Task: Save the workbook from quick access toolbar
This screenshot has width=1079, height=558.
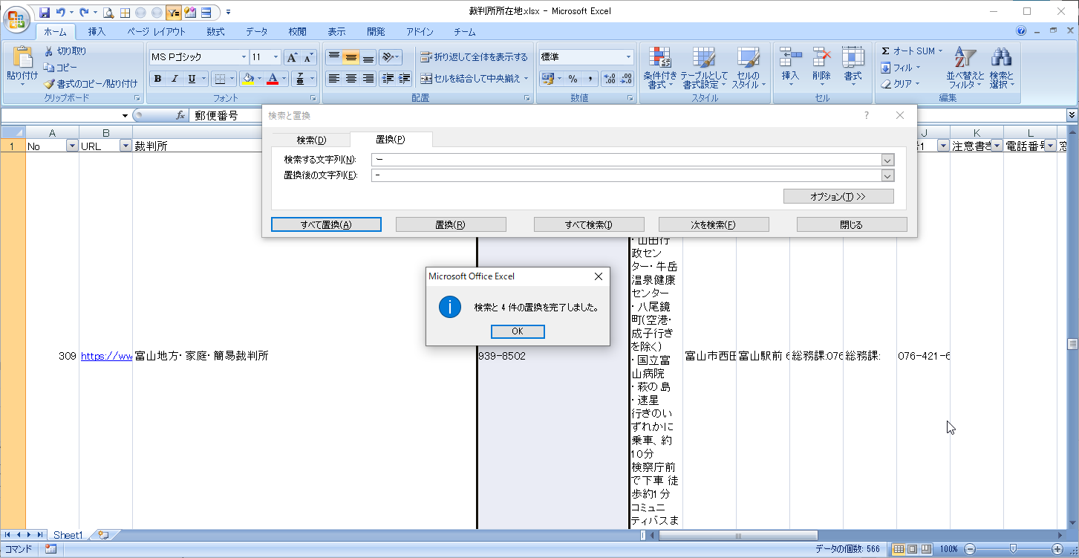Action: point(45,13)
